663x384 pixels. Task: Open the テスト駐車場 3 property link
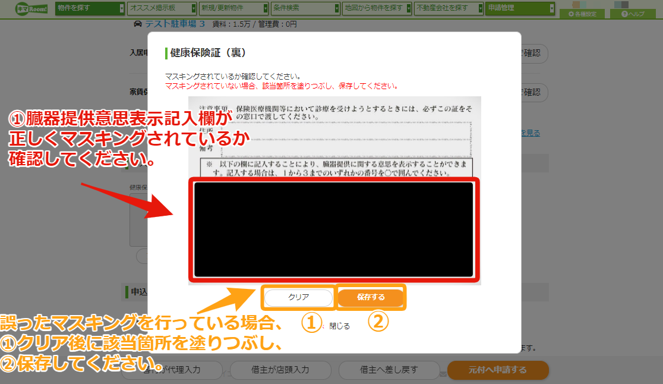pyautogui.click(x=175, y=24)
